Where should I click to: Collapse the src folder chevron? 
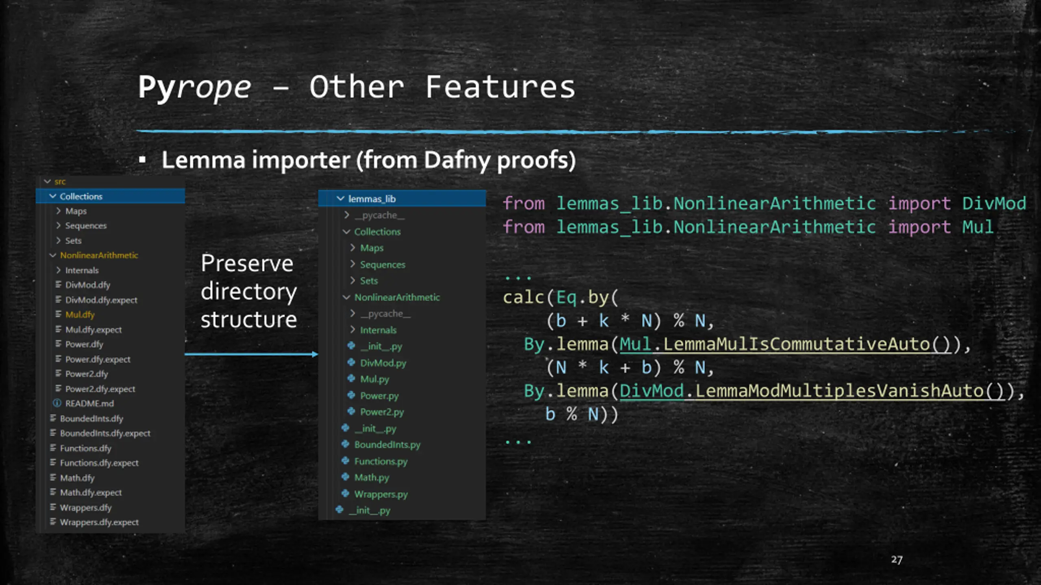[48, 182]
